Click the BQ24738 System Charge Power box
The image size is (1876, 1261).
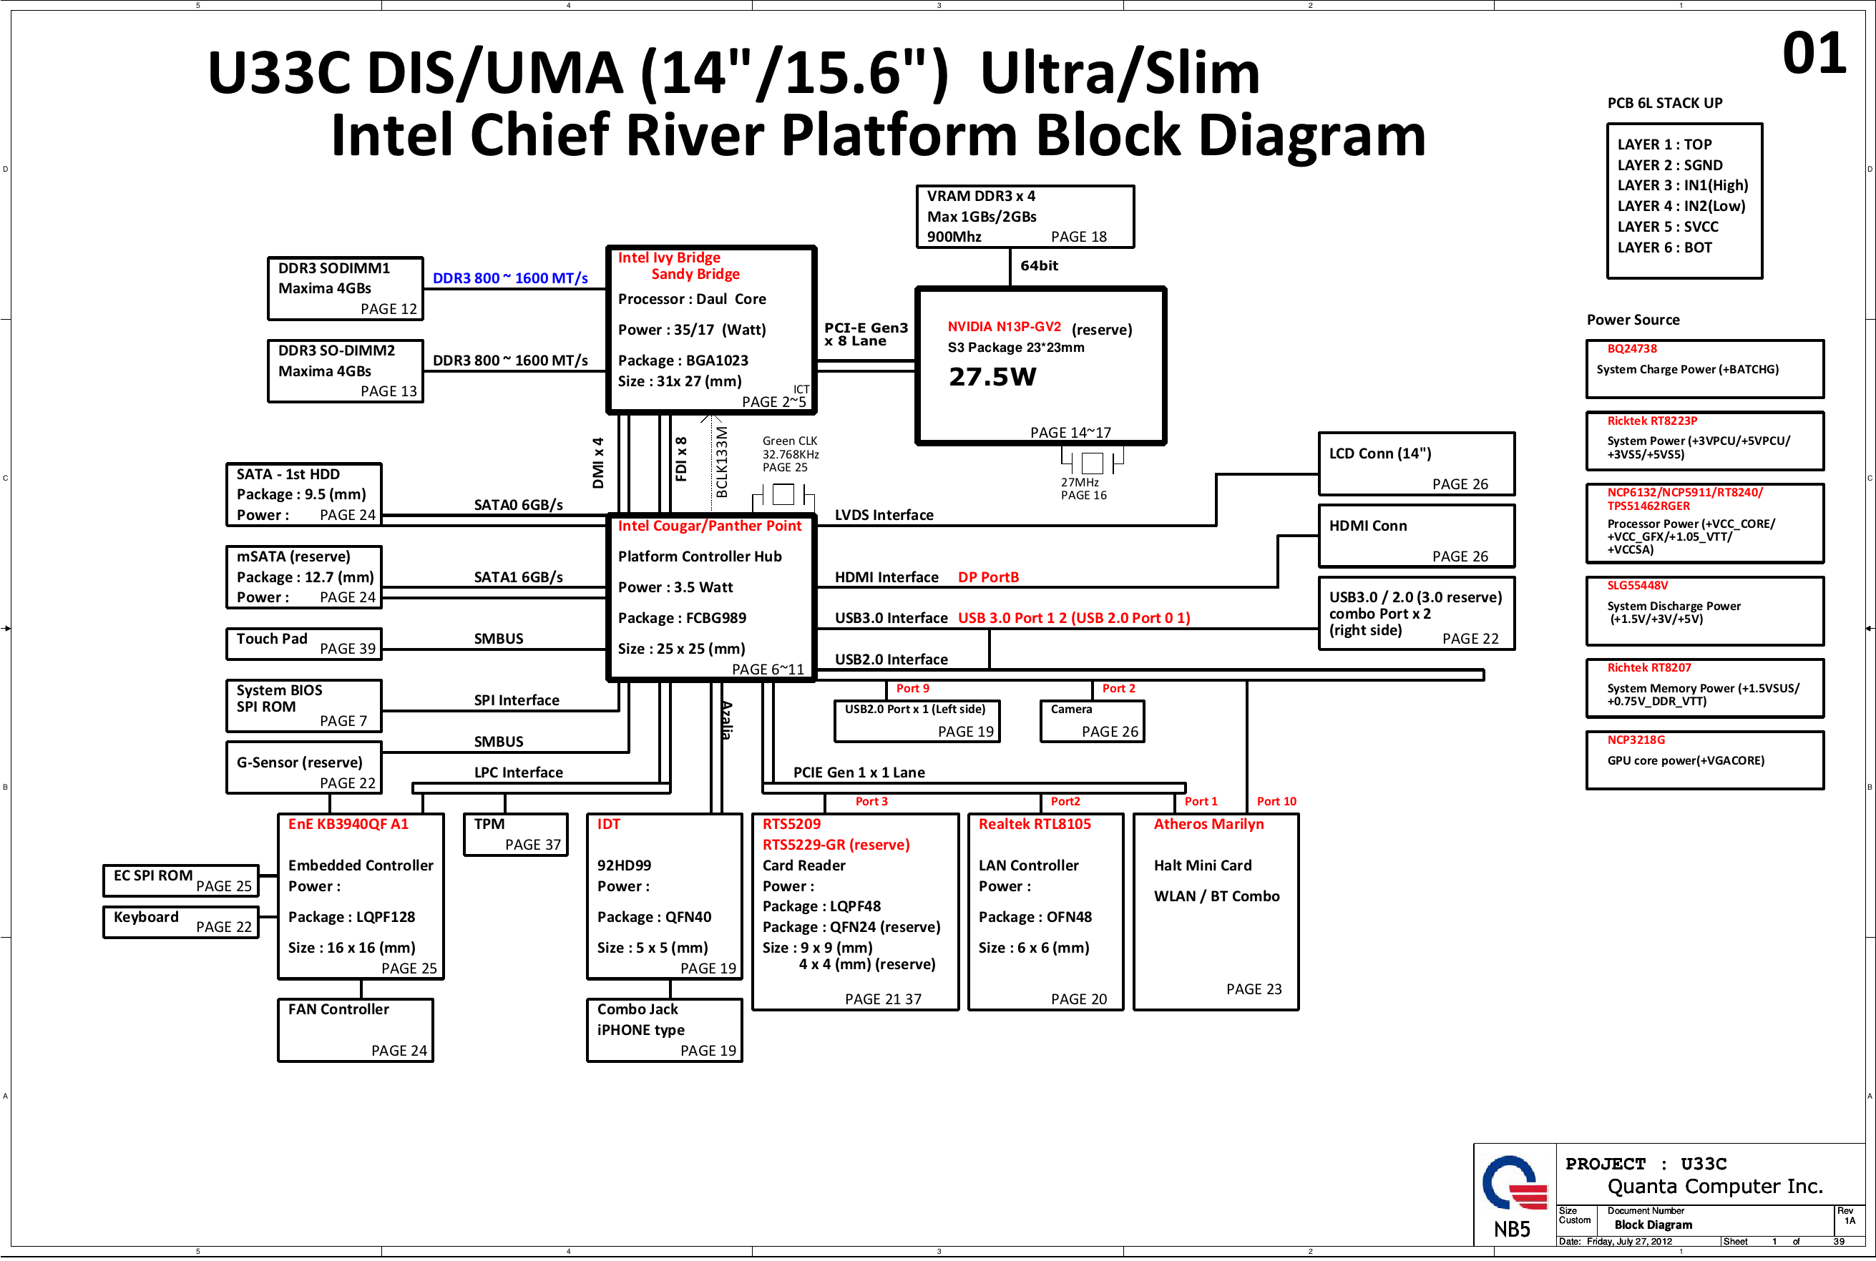tap(1705, 368)
